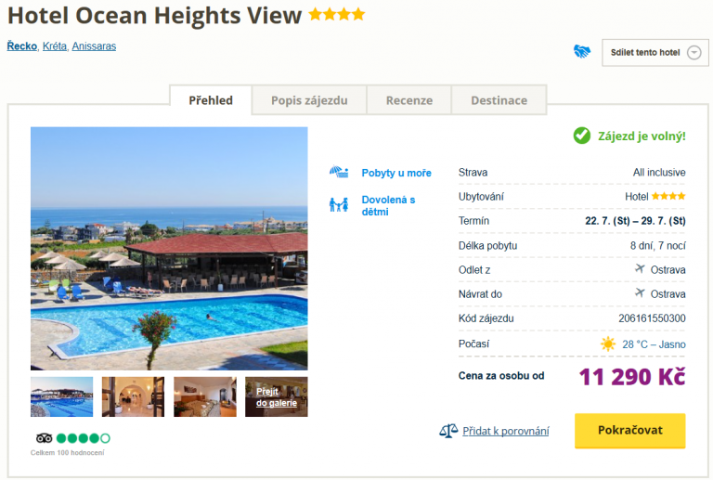Click the airplane icon beside departure Ostrava
713x480 pixels.
[639, 269]
